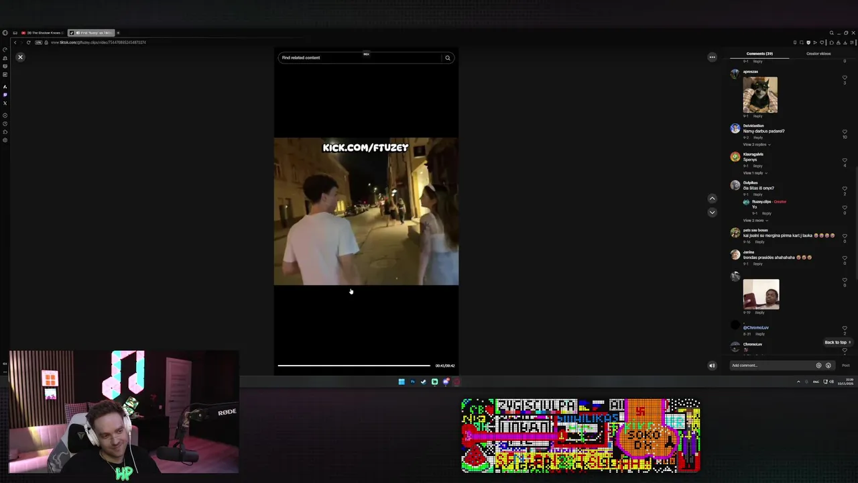
Task: Reply to the 'Namų darbus padarei?' comment
Action: (x=758, y=138)
